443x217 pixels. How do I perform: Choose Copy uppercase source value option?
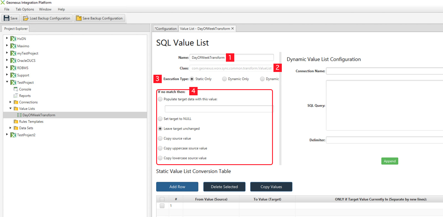tap(160, 148)
